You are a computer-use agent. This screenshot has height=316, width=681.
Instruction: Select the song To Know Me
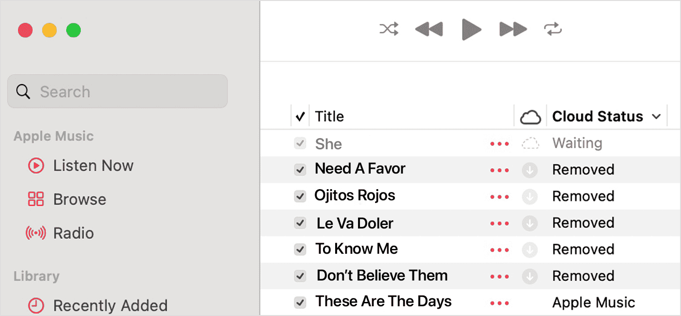click(x=357, y=249)
